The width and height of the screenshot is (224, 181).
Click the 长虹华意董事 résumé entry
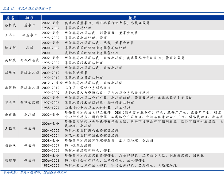[x=76, y=73]
